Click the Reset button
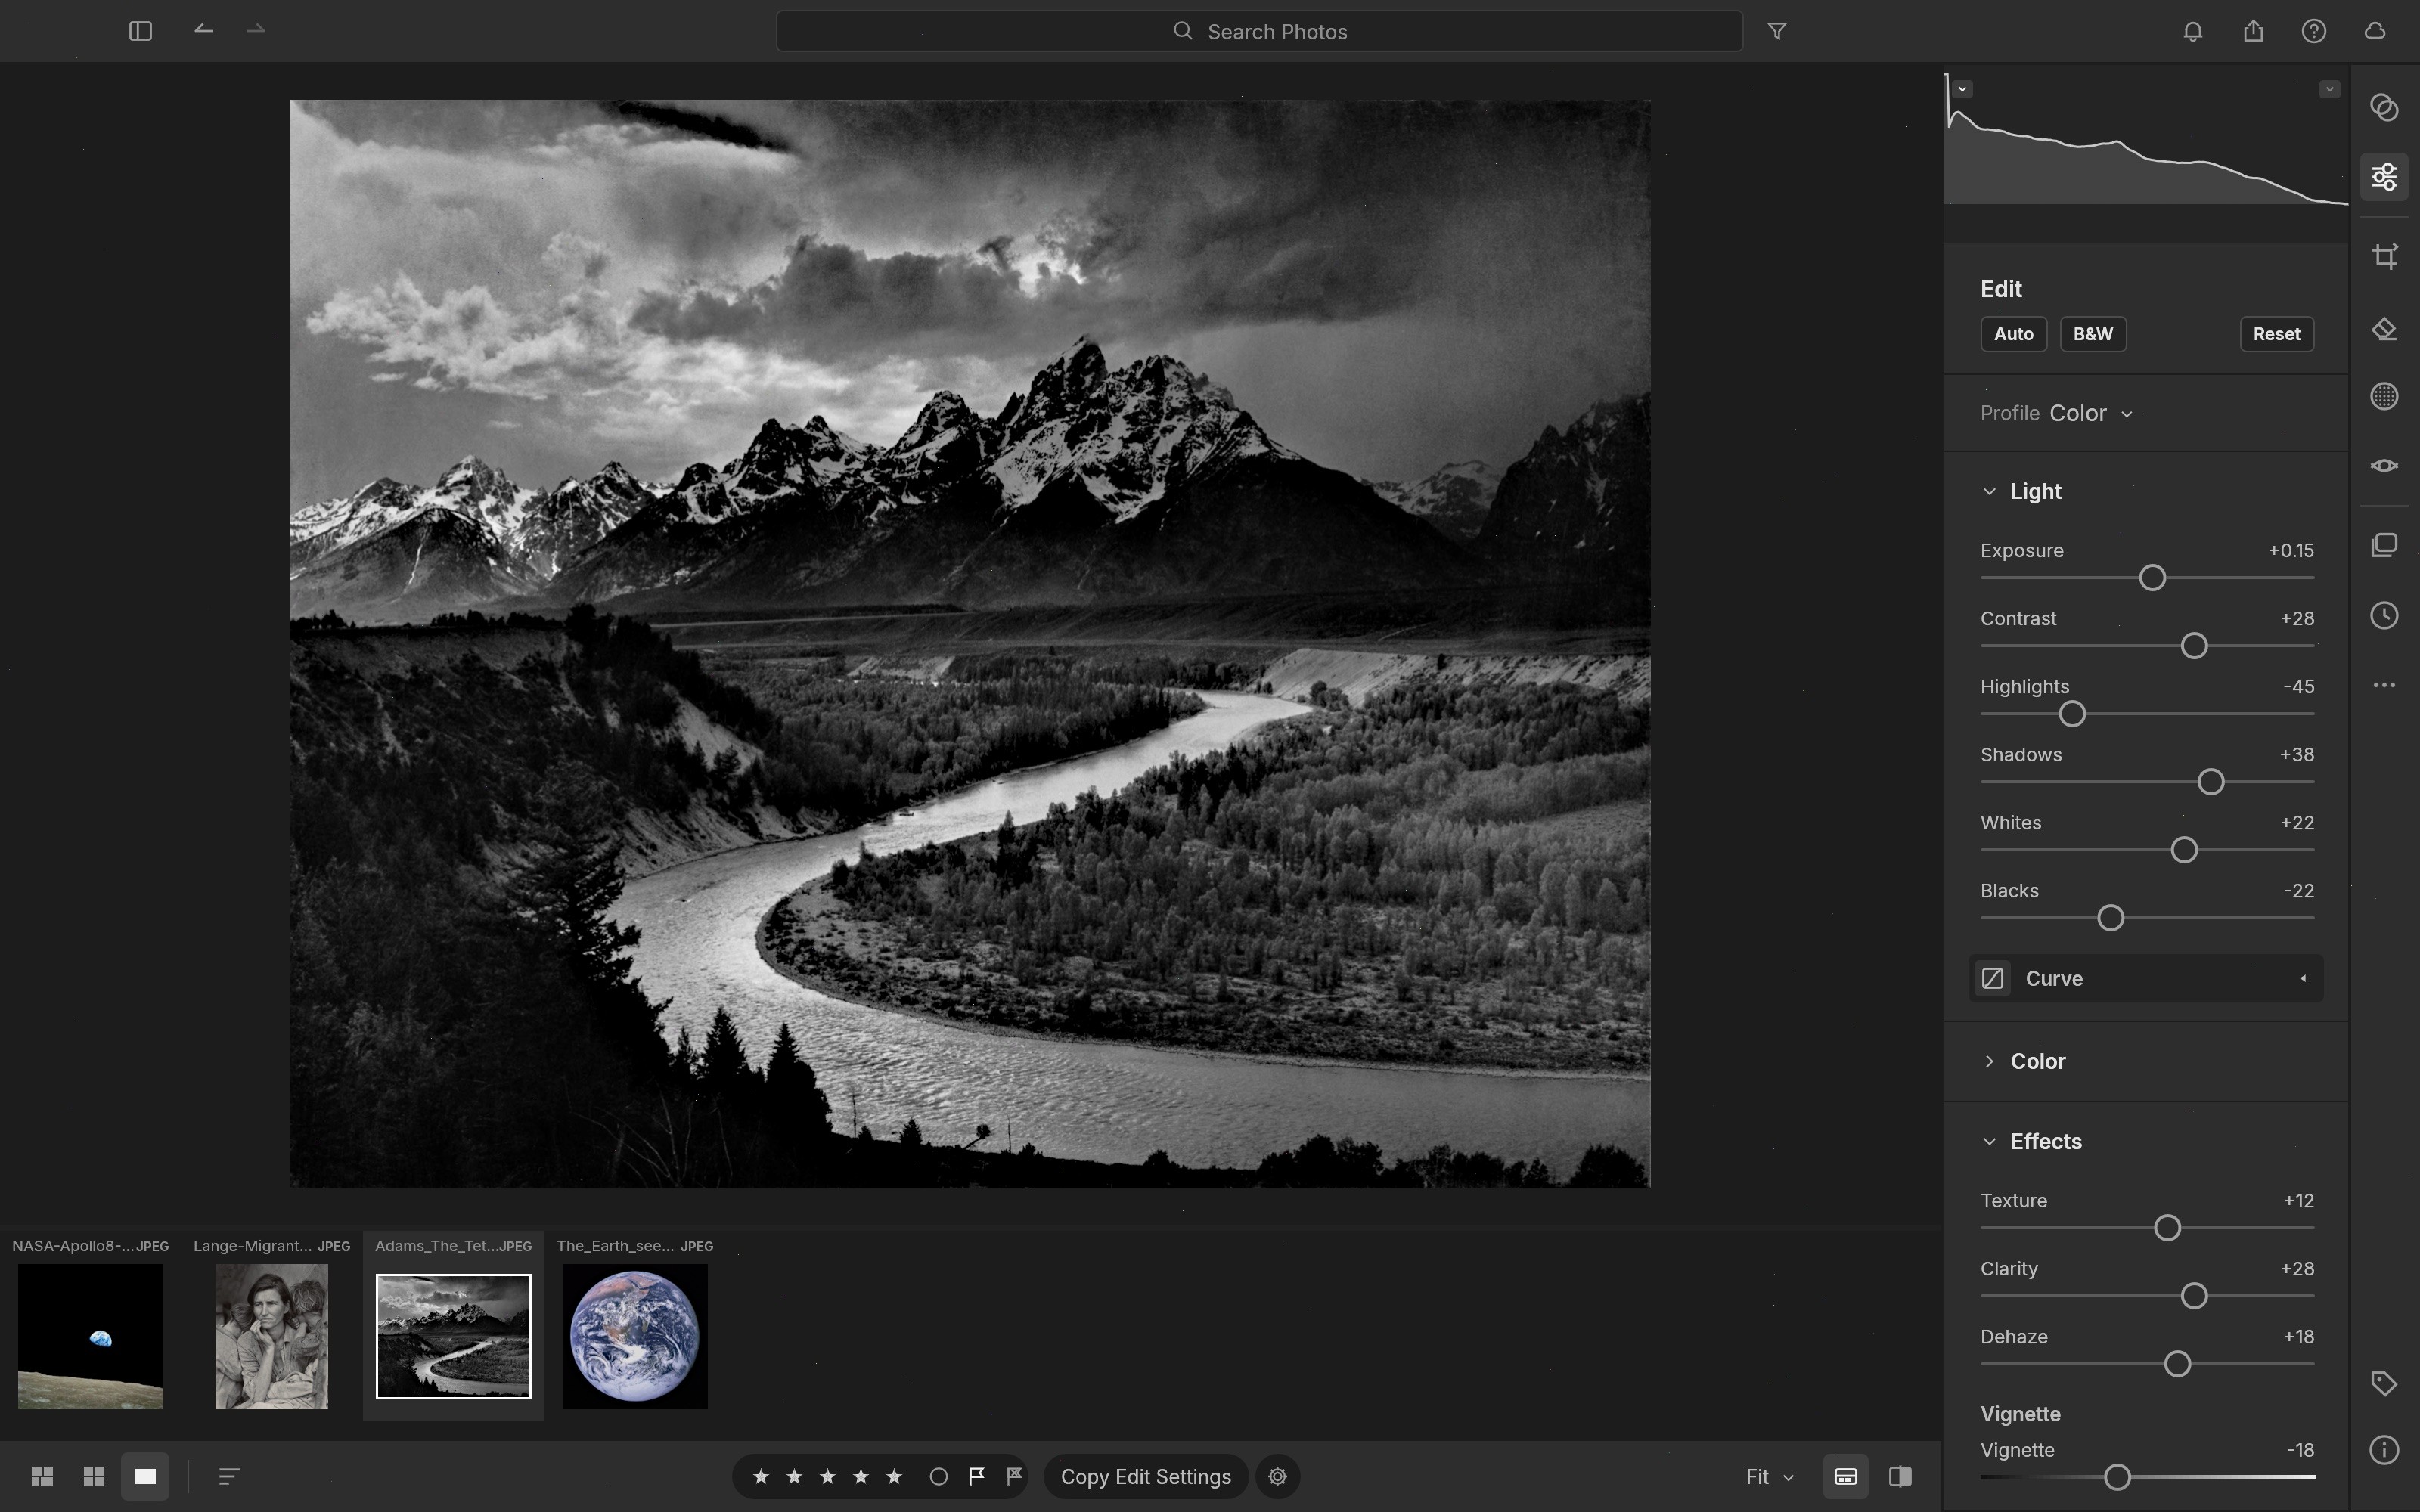2420x1512 pixels. click(x=2276, y=334)
